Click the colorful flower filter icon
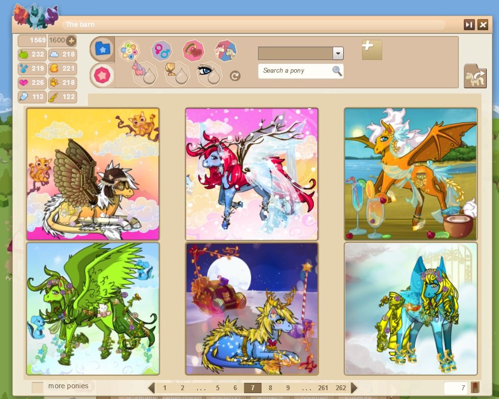The height and width of the screenshot is (399, 499). coord(129,50)
